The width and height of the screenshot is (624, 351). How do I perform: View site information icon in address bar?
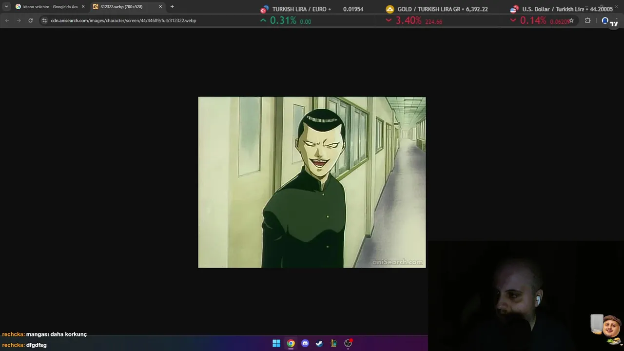click(x=44, y=20)
